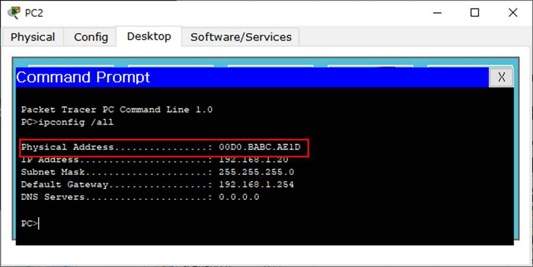Click the Physical Address 00D0.BABC.AE1D value

point(260,147)
